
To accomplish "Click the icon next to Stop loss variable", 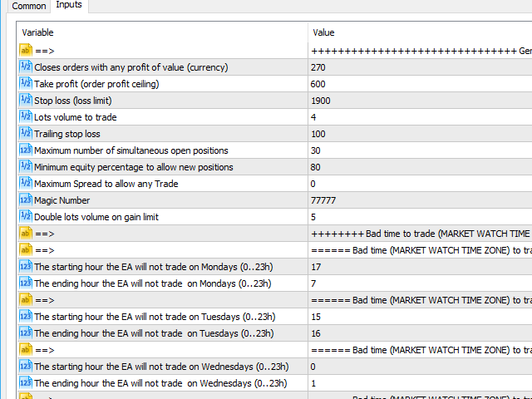I will [x=25, y=101].
